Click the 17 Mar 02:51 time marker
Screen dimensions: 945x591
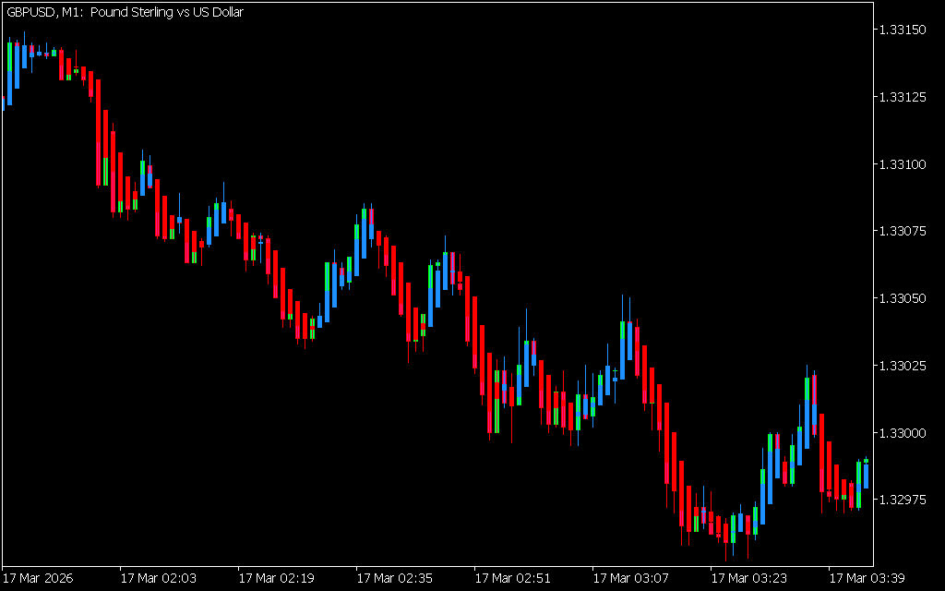[512, 578]
